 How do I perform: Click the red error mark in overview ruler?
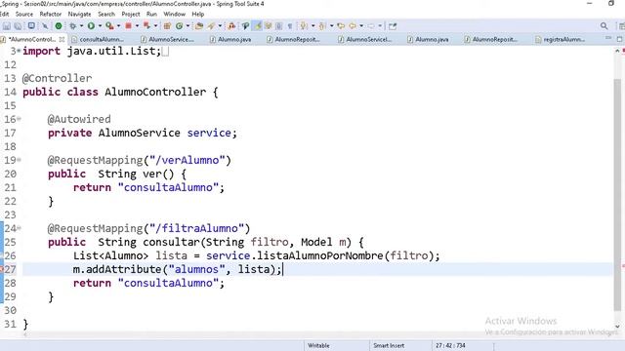coord(623,266)
